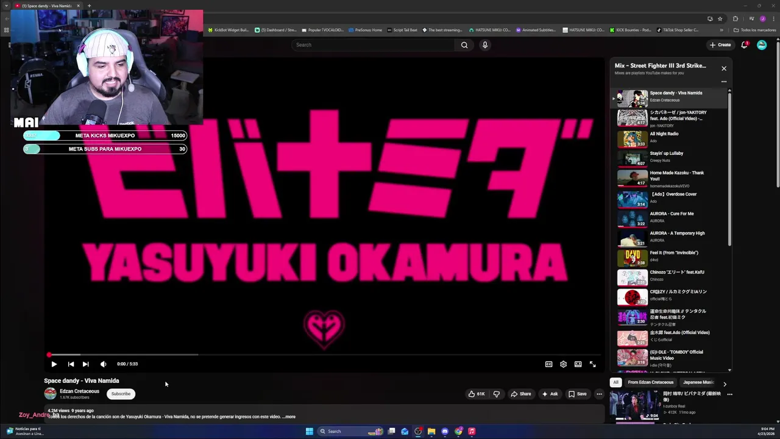The image size is (780, 439).
Task: Like the video with the thumbs-up icon
Action: coord(477,394)
